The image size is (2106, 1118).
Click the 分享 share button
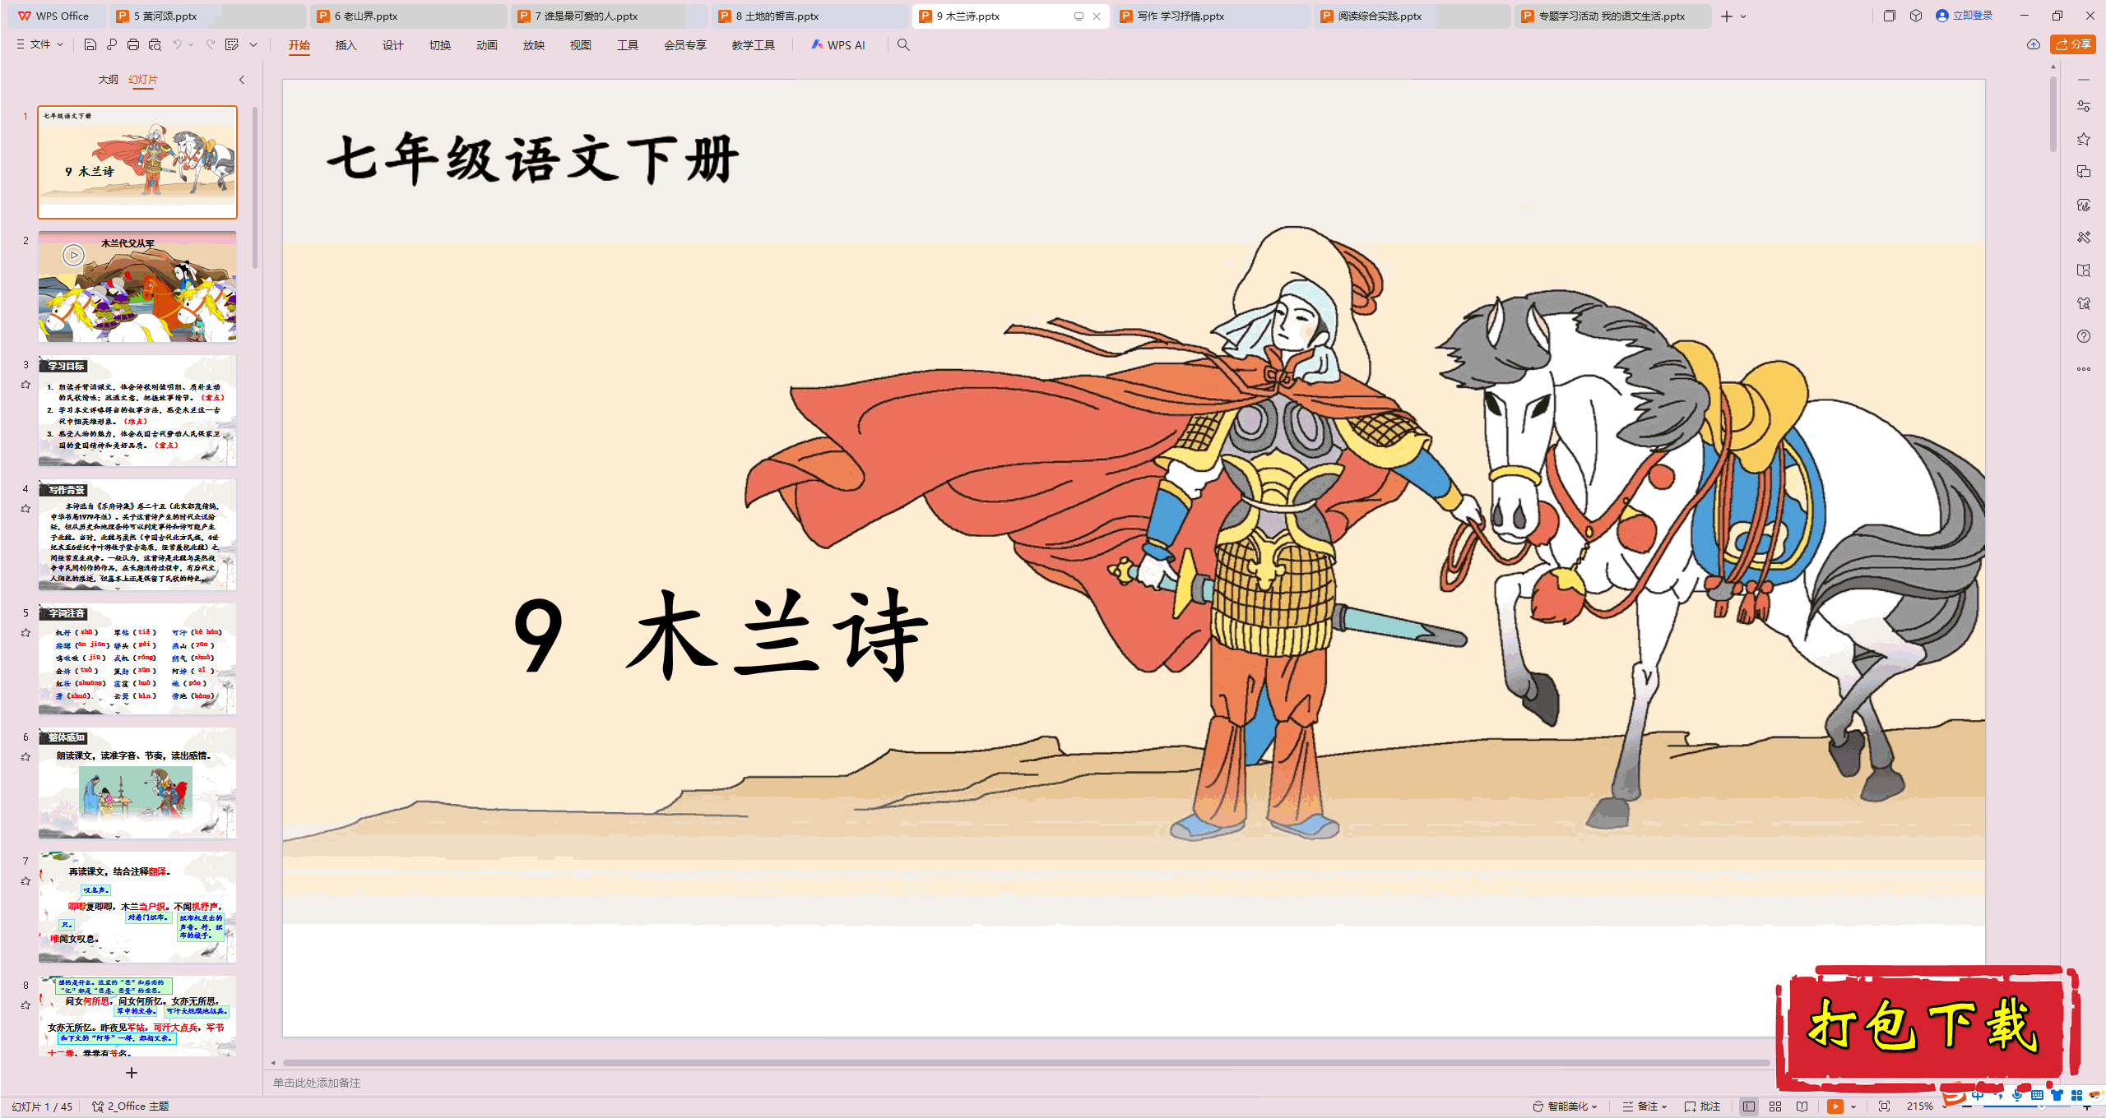(x=2073, y=44)
